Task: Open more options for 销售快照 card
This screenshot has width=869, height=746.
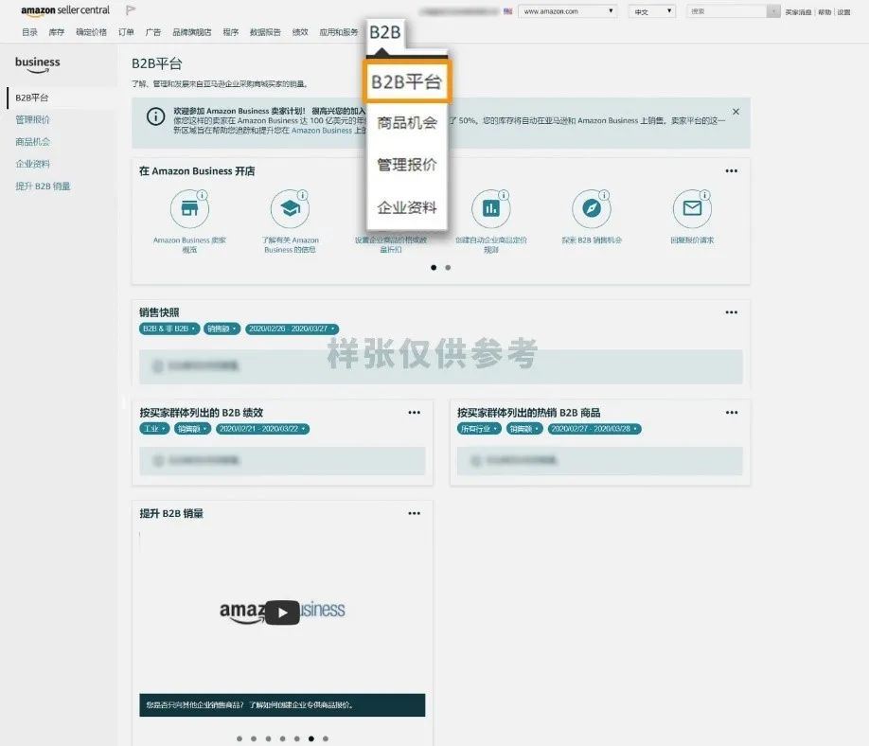Action: point(732,312)
